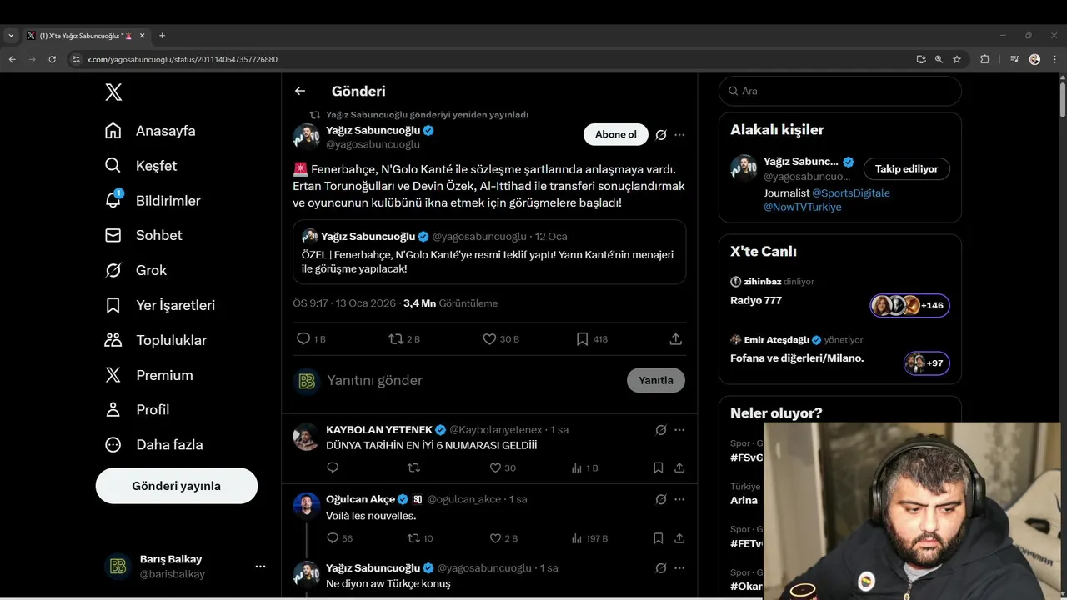Open more options on KAYBOLAN YETENEK reply
Image resolution: width=1067 pixels, height=600 pixels.
pos(679,430)
